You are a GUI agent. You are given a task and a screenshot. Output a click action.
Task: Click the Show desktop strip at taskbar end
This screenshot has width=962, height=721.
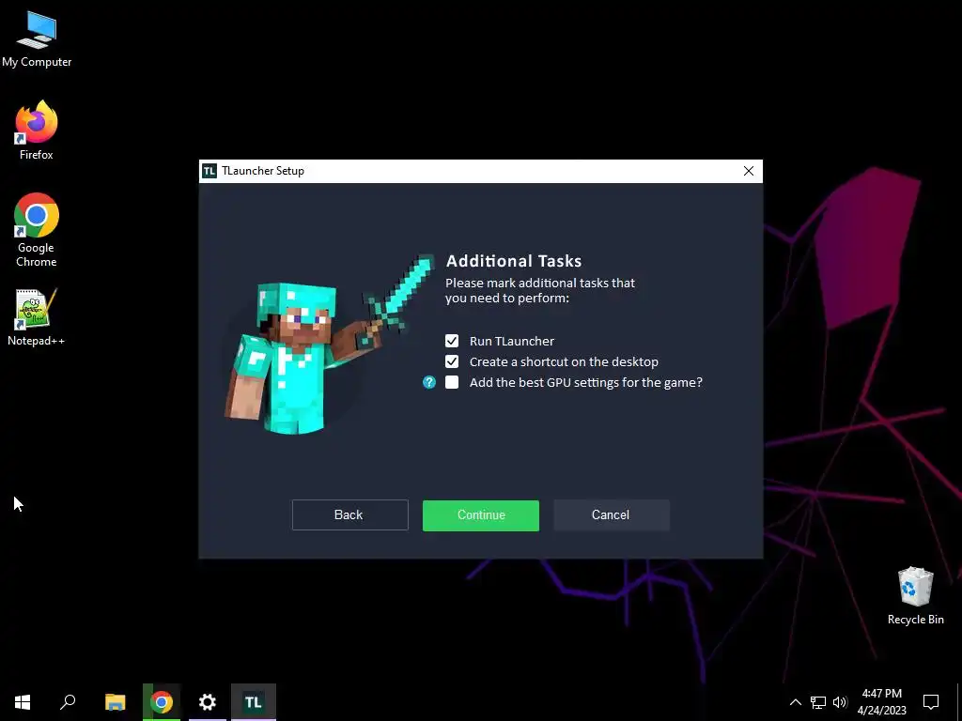(959, 702)
